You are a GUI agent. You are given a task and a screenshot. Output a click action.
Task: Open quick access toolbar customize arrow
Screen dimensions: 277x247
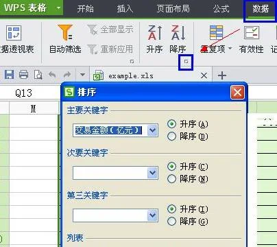[82, 75]
